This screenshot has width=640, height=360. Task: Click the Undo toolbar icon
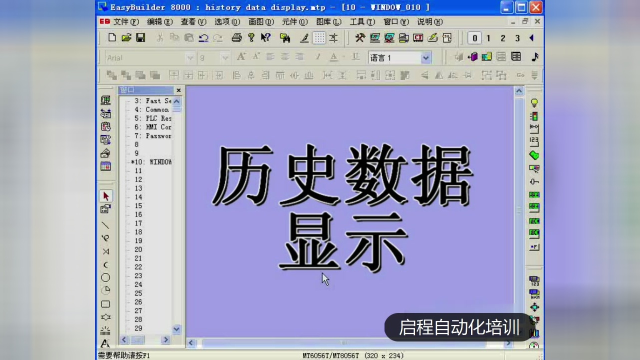click(203, 37)
